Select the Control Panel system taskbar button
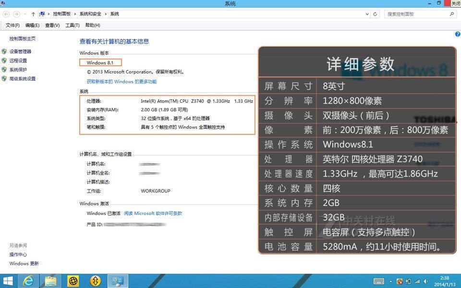This screenshot has height=288, width=461. coord(118,281)
